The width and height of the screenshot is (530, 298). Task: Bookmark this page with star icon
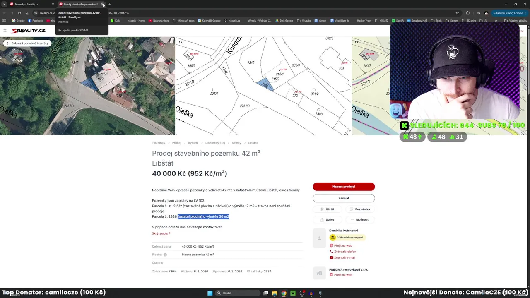point(457,13)
